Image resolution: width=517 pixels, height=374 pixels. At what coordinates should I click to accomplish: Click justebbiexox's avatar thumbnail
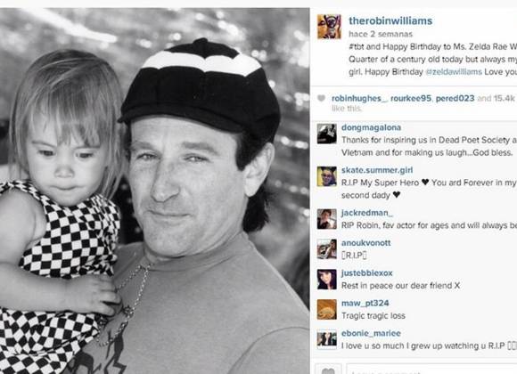(327, 280)
